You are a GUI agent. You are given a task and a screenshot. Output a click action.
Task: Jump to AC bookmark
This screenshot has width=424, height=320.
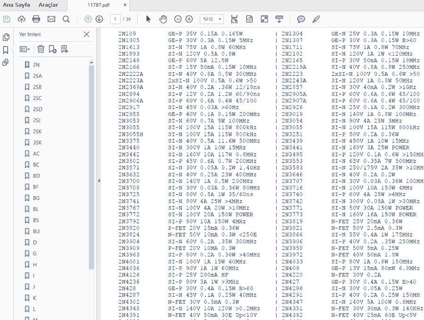(36, 154)
